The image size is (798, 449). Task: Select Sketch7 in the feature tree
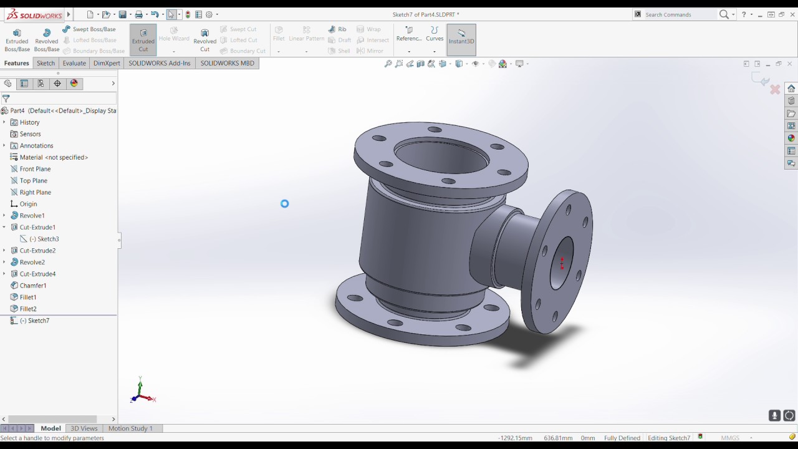coord(39,321)
